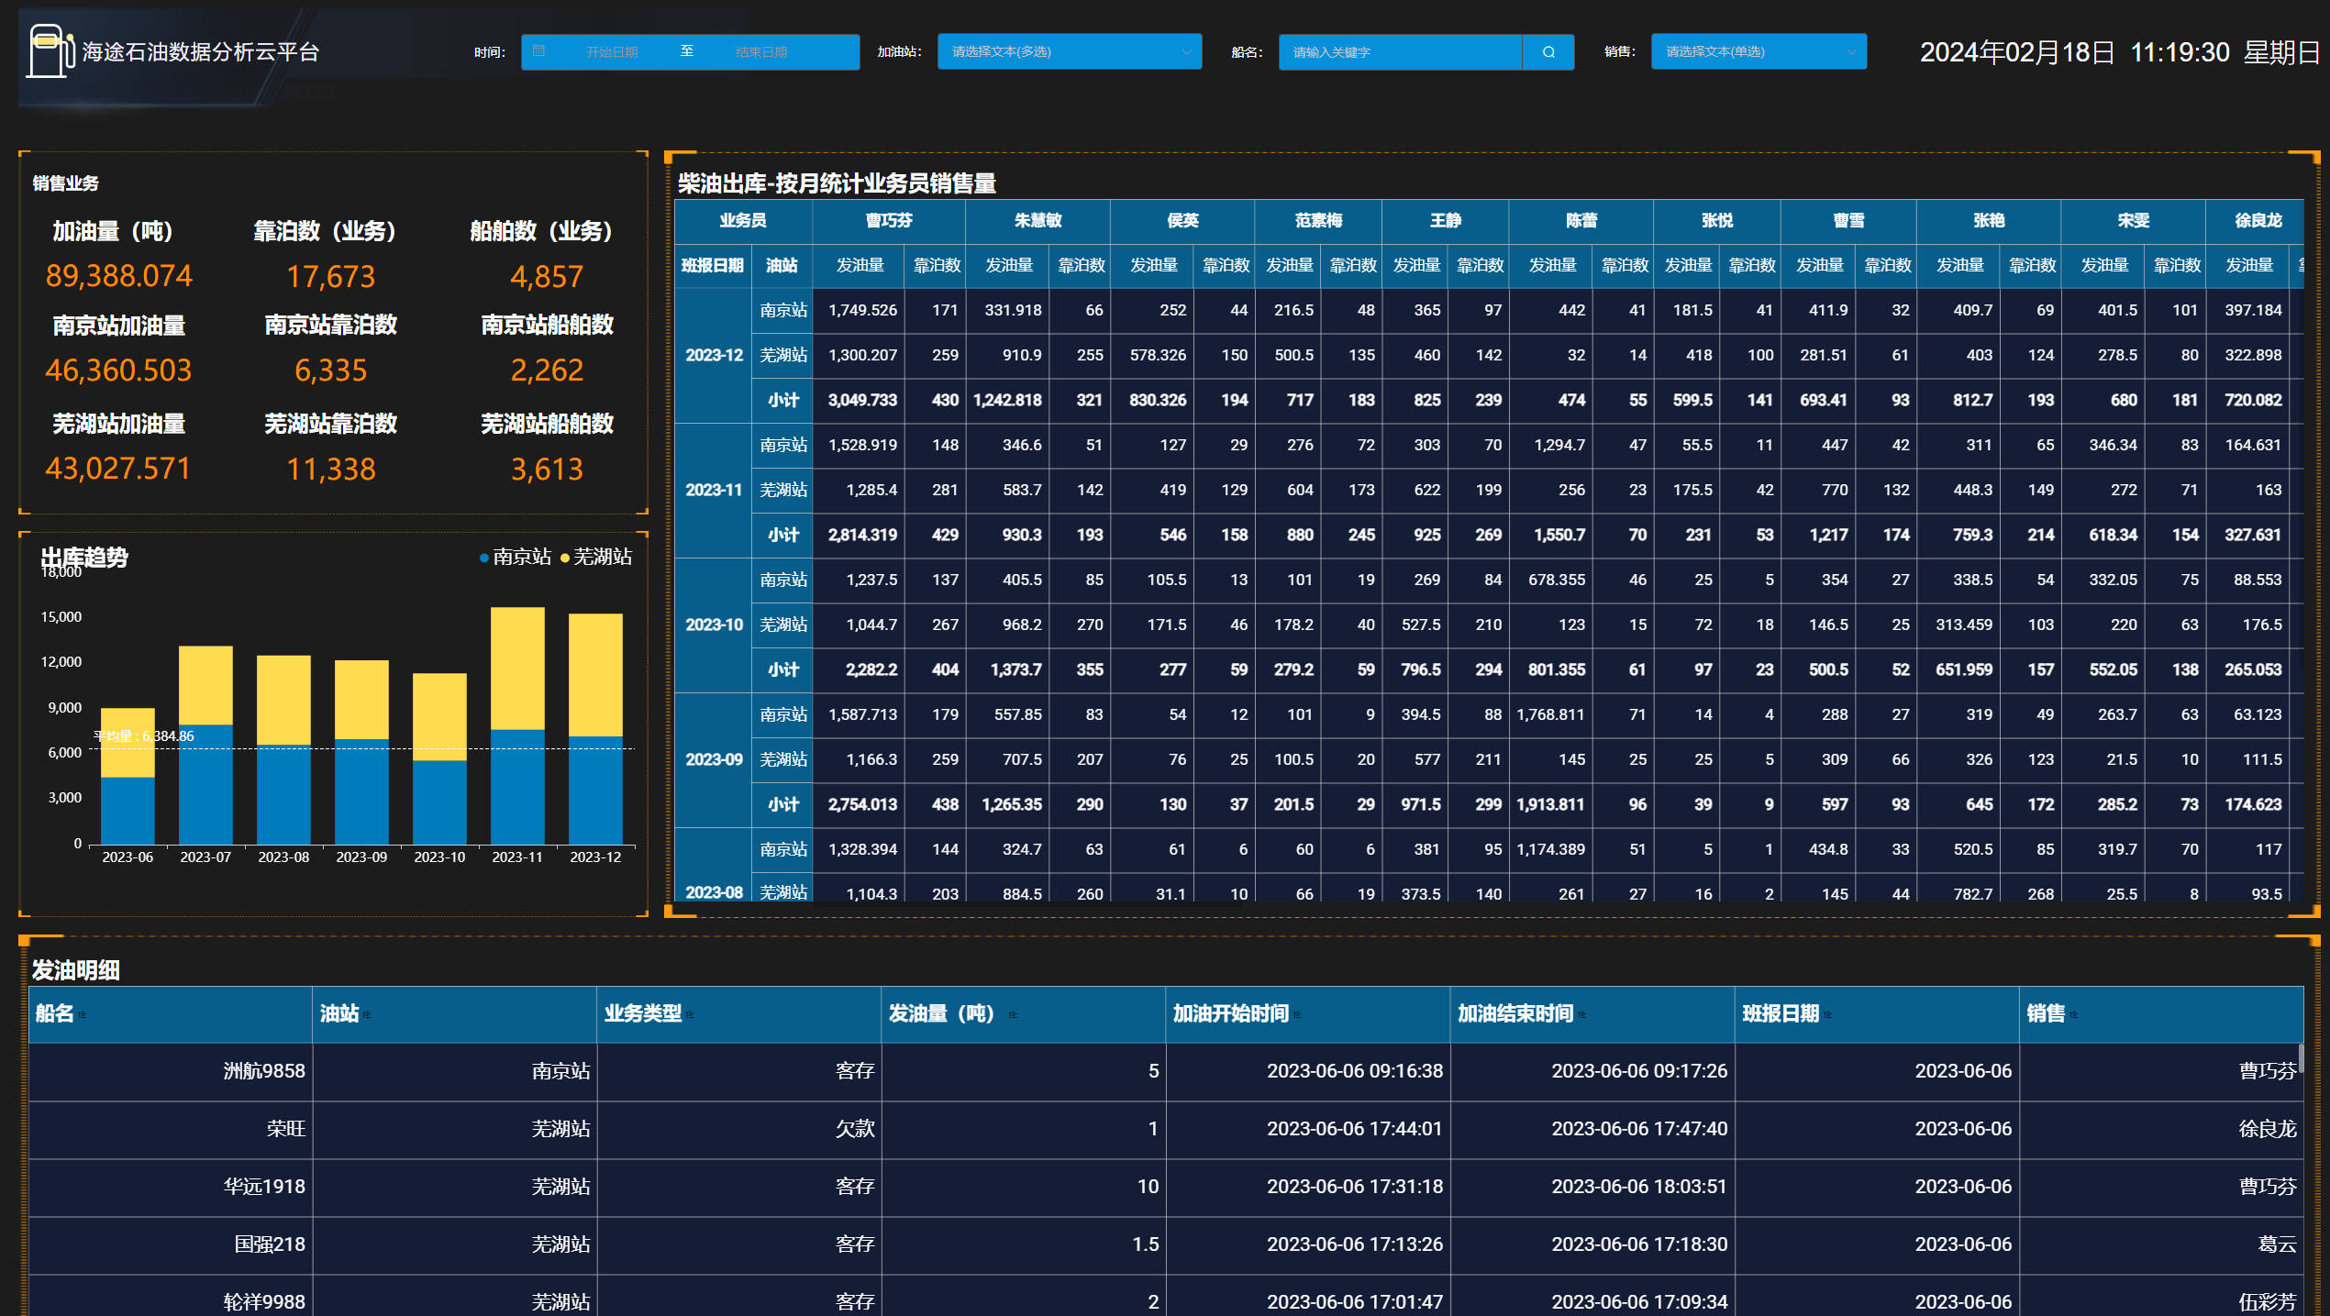Click the 发油明细 table vertical scrollbar
This screenshot has width=2330, height=1316.
coord(2301,1057)
